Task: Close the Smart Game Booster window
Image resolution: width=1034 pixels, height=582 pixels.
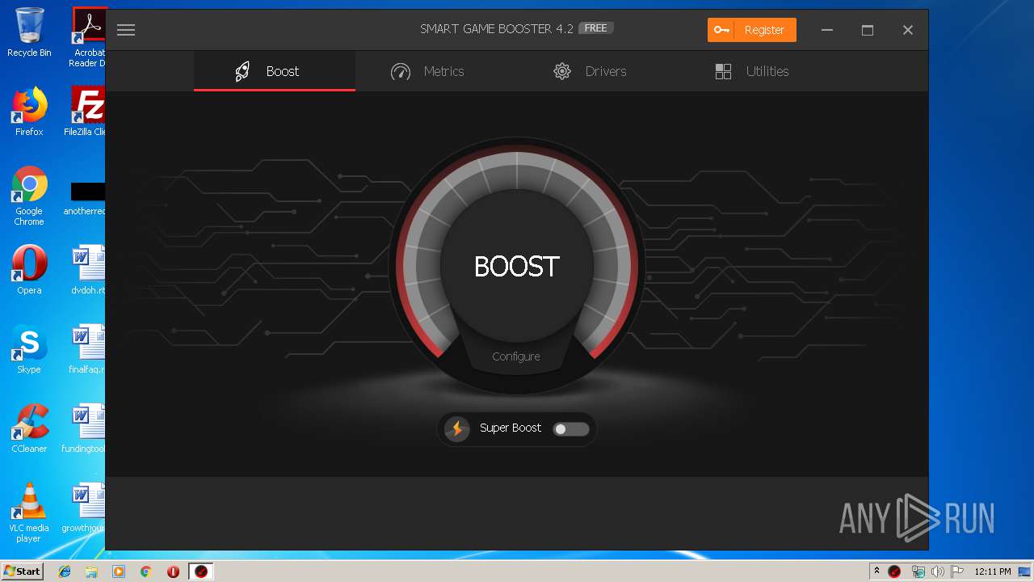Action: point(908,30)
